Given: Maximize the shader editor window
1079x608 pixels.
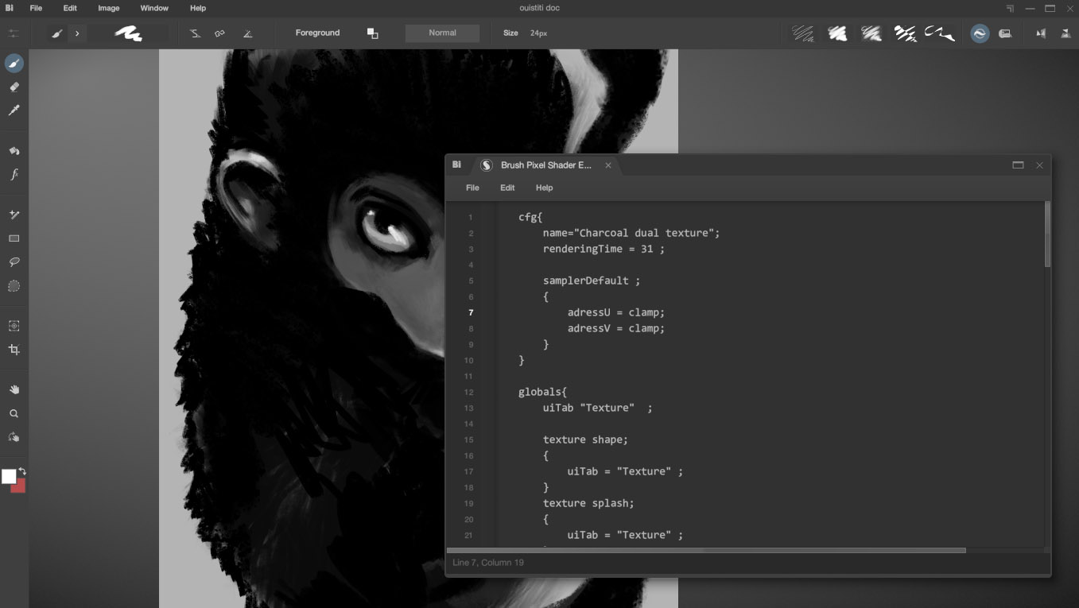Looking at the screenshot, I should point(1018,165).
